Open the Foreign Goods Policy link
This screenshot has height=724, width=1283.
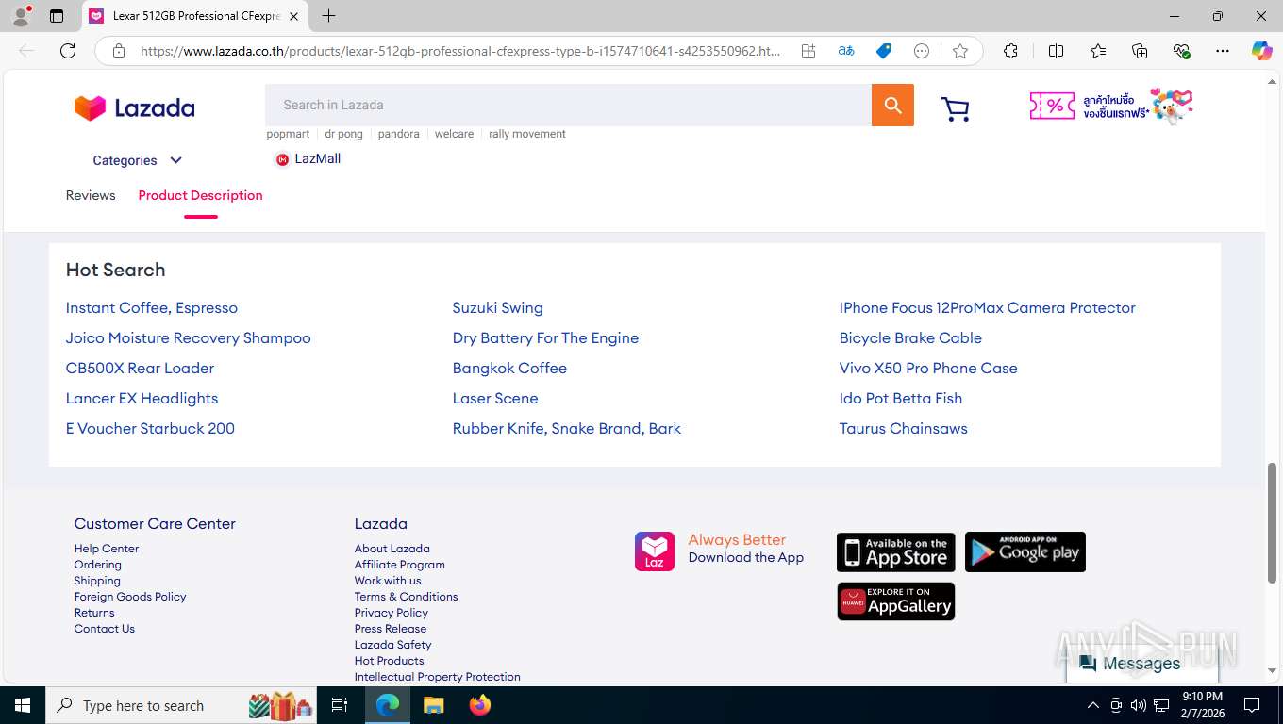click(x=130, y=597)
